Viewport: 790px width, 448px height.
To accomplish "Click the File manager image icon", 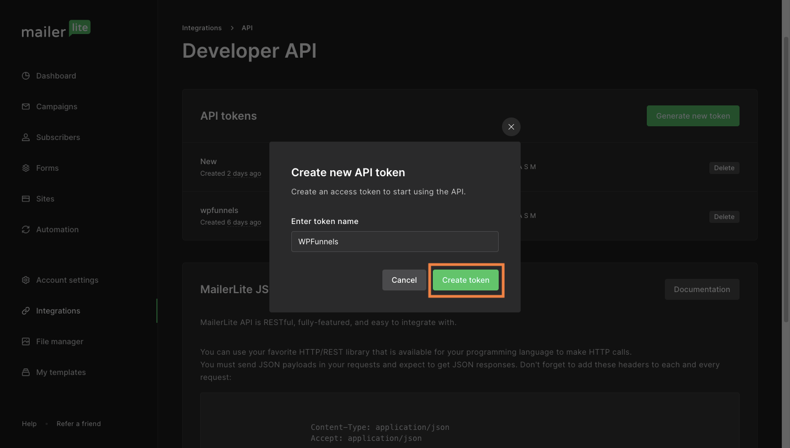I will click(26, 341).
